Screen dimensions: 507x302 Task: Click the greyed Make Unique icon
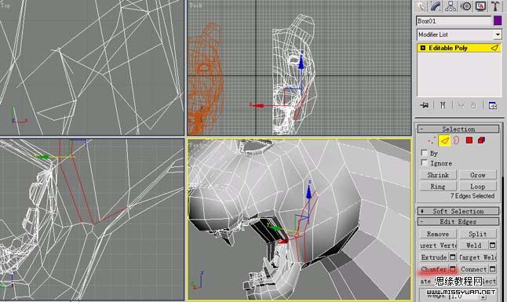coord(461,105)
